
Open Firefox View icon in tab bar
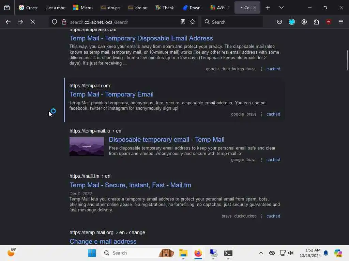click(x=7, y=7)
